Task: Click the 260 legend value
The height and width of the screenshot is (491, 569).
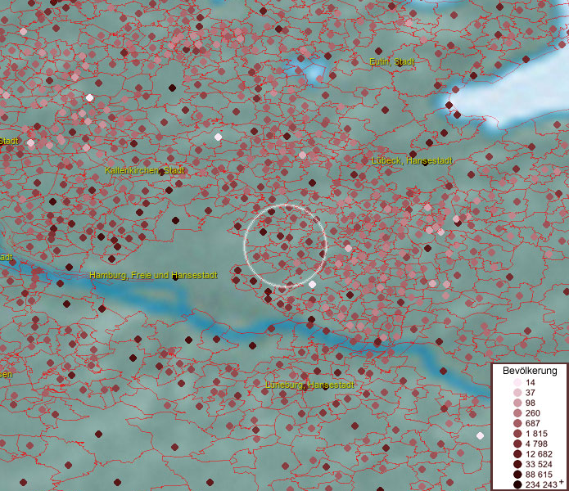Action: coord(533,413)
